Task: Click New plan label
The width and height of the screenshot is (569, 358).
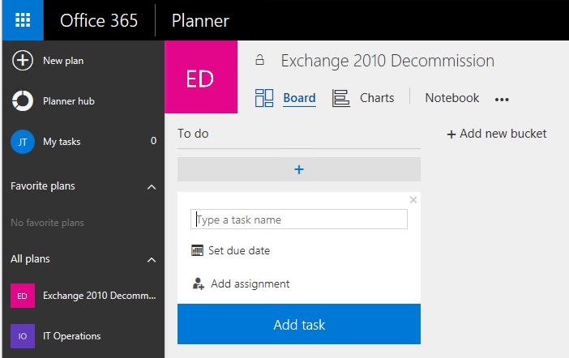Action: 63,61
